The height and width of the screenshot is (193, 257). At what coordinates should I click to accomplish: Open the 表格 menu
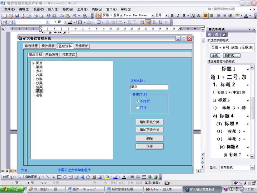[97, 9]
